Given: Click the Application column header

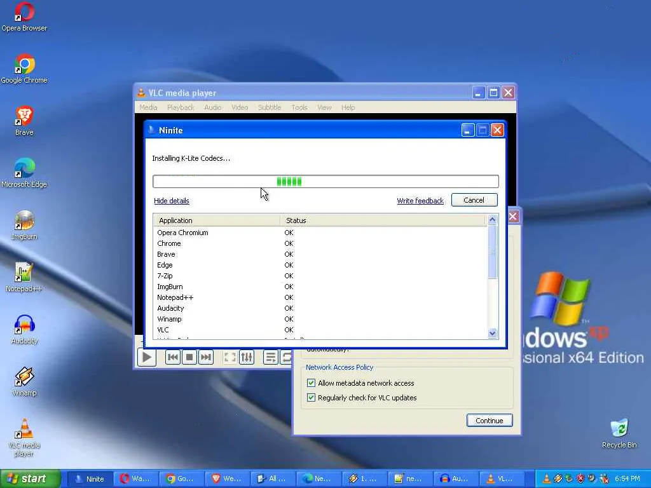Looking at the screenshot, I should (217, 220).
